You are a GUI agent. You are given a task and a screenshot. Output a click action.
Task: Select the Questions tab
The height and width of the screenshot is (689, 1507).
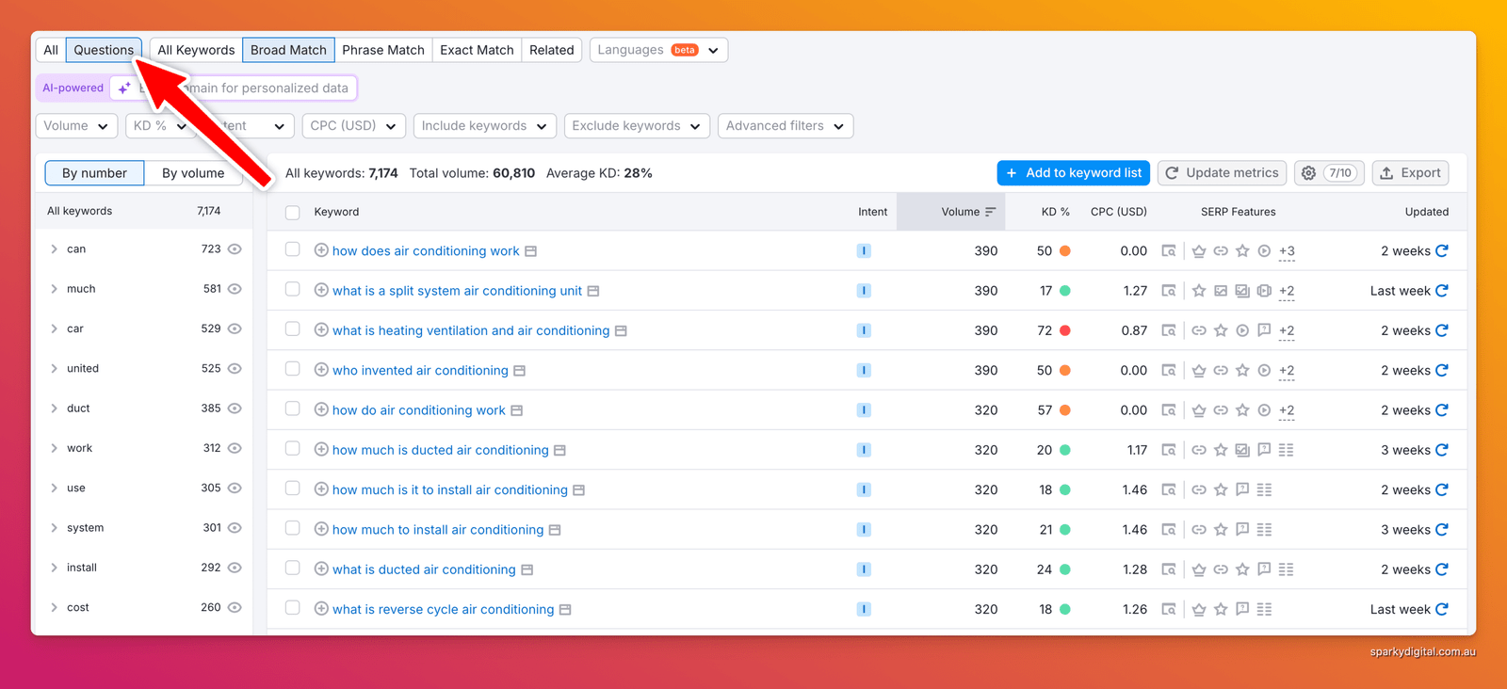(x=104, y=50)
